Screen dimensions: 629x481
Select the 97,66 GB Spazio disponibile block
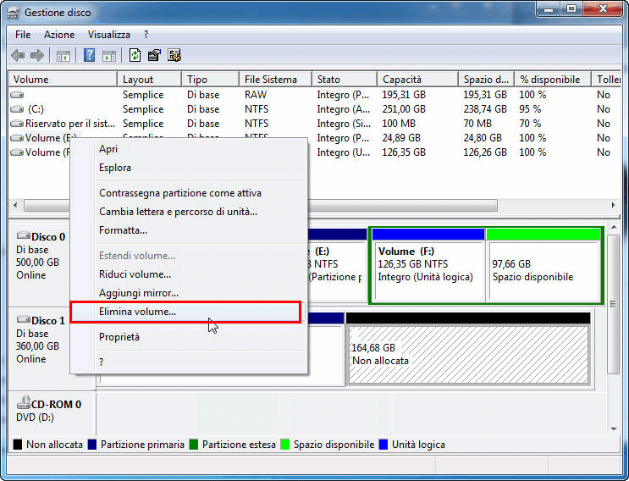pos(543,265)
